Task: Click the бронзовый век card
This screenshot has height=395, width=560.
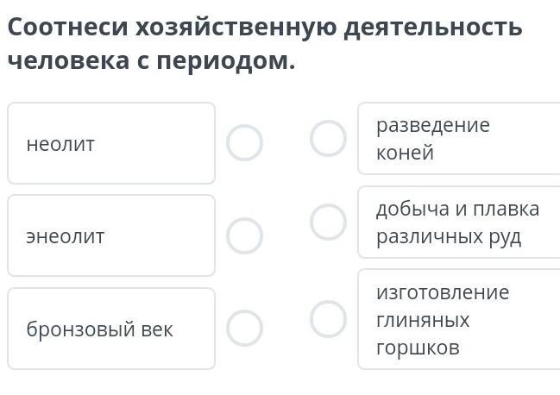Action: (x=111, y=329)
